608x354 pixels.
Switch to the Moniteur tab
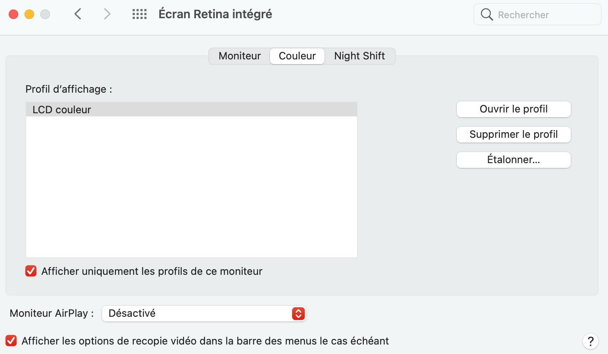(239, 56)
